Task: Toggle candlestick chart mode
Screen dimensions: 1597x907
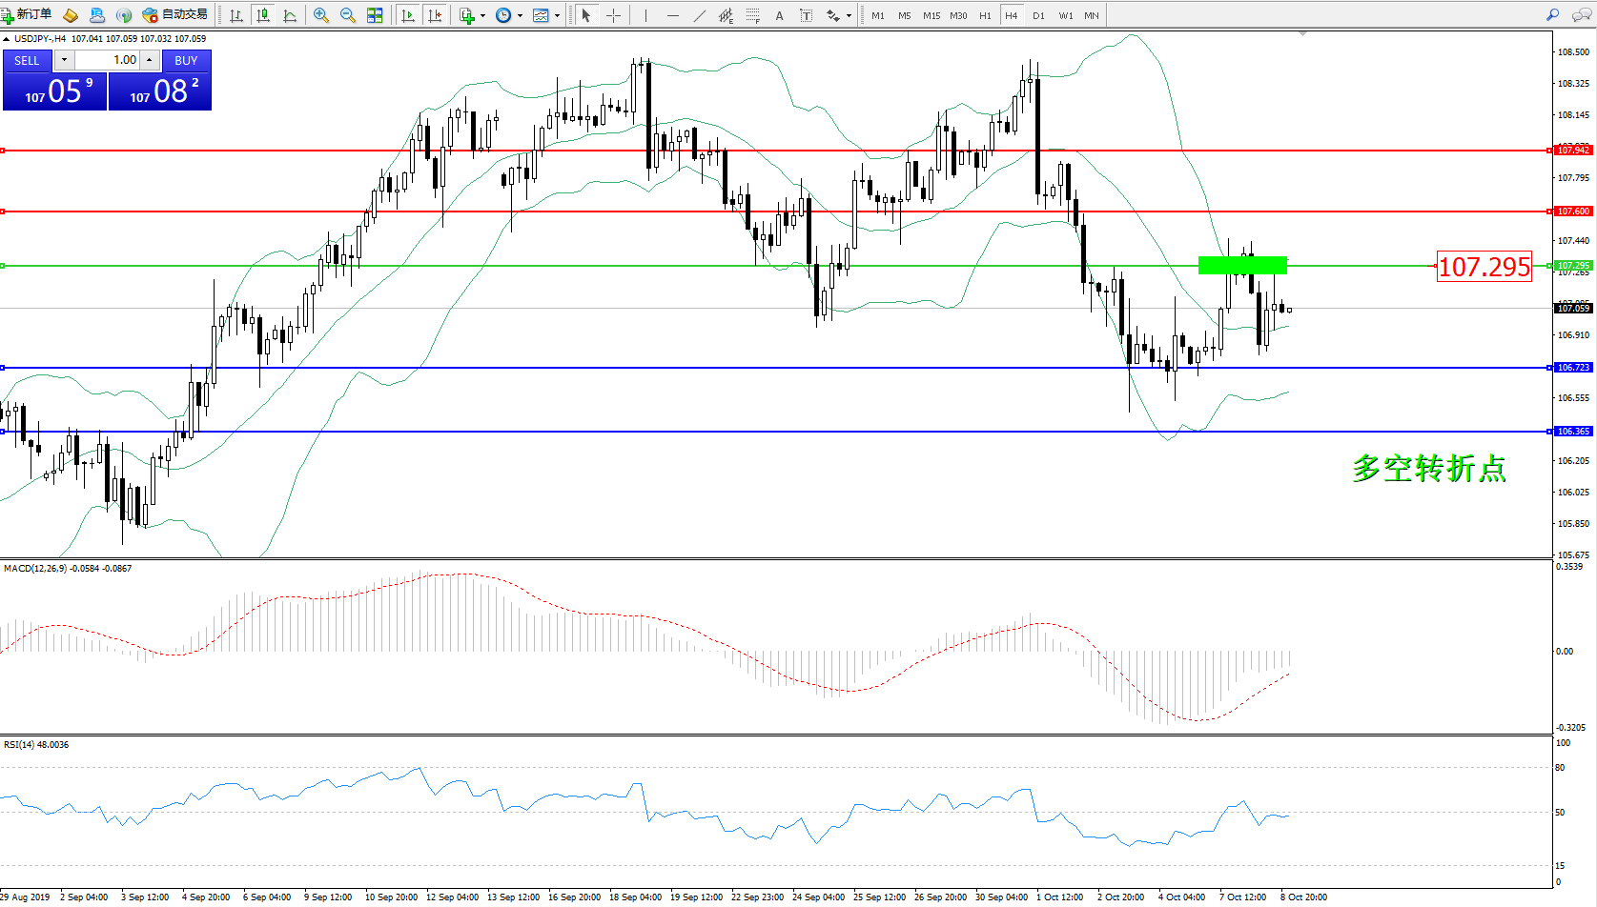Action: (263, 15)
